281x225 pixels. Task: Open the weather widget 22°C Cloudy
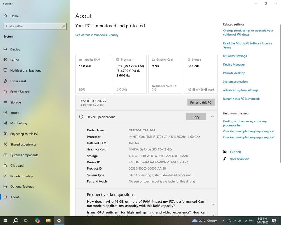(205, 221)
